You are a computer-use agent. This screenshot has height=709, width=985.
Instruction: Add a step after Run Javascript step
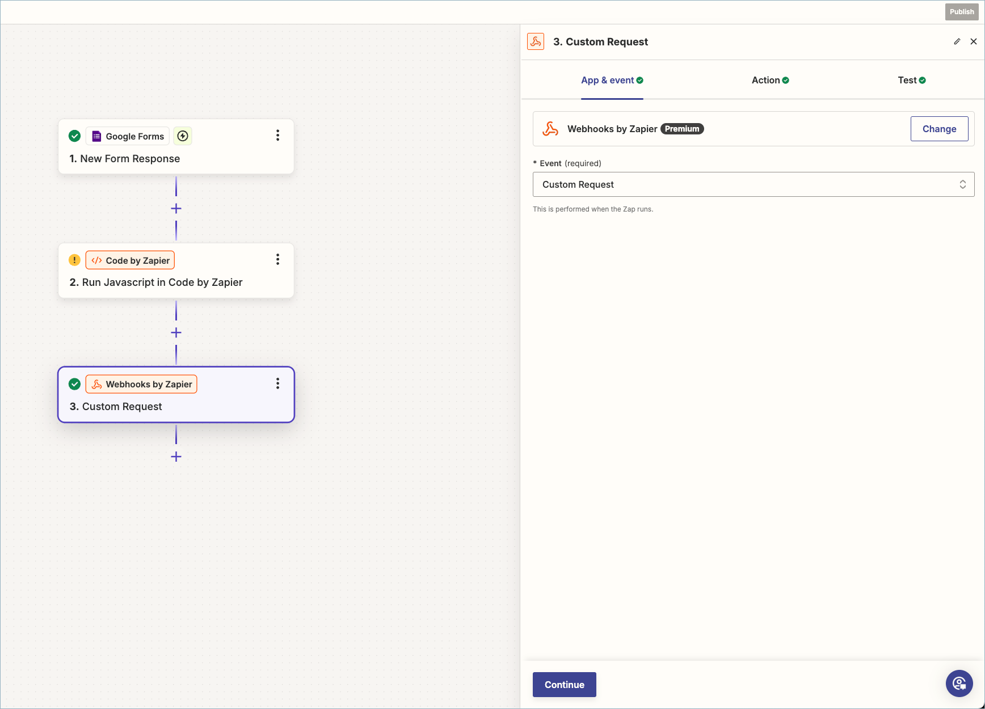176,332
